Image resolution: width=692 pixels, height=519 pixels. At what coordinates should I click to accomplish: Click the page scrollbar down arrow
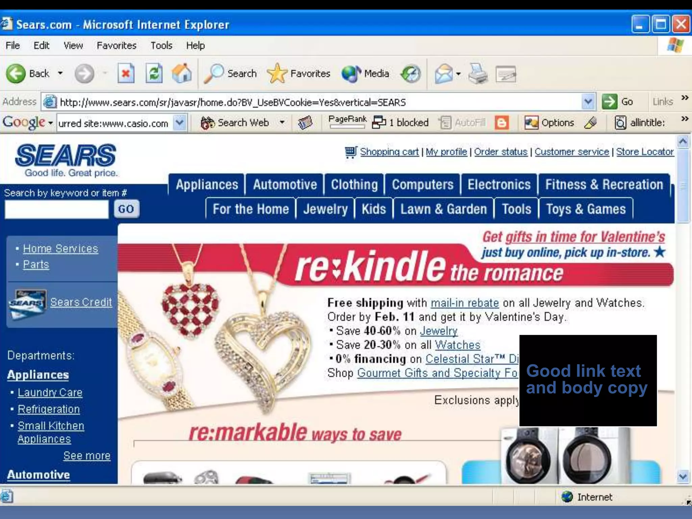pyautogui.click(x=683, y=477)
